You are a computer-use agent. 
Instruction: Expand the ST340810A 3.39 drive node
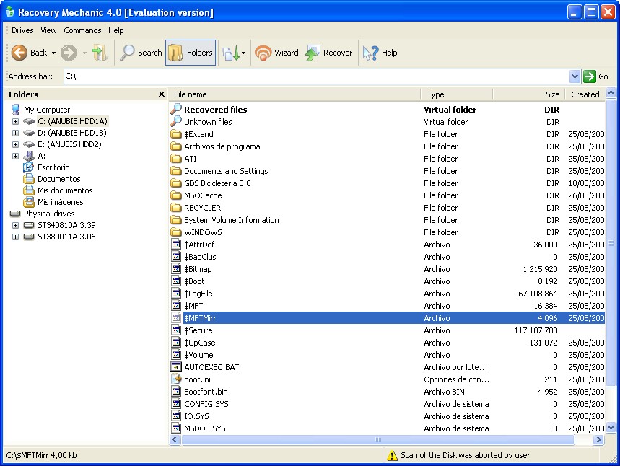(15, 225)
